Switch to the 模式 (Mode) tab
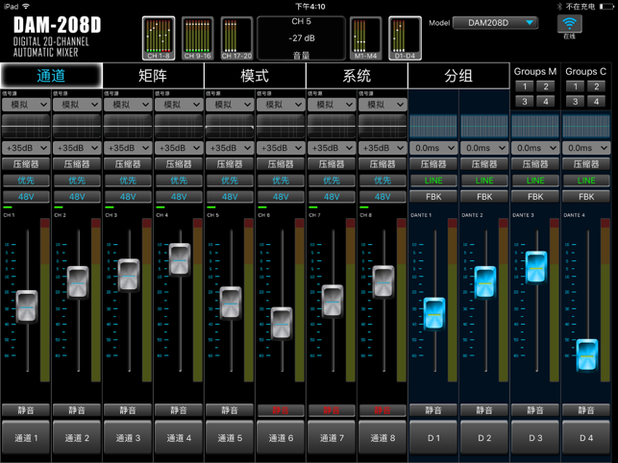The width and height of the screenshot is (618, 463). point(255,76)
